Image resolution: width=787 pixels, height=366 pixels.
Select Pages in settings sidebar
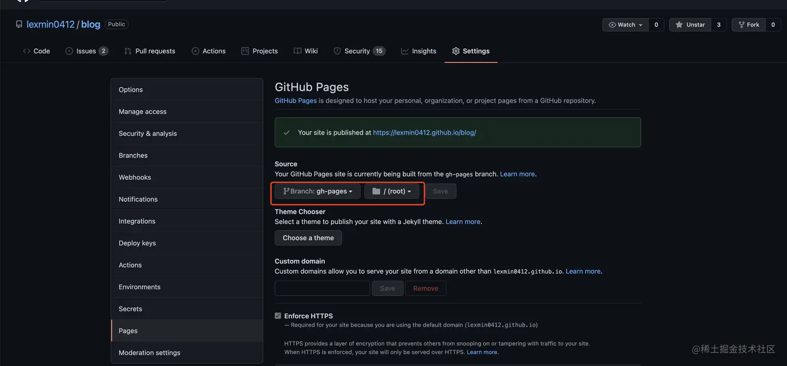tap(187, 331)
